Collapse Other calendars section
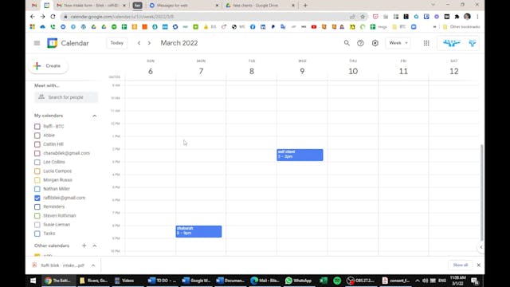 (95, 246)
